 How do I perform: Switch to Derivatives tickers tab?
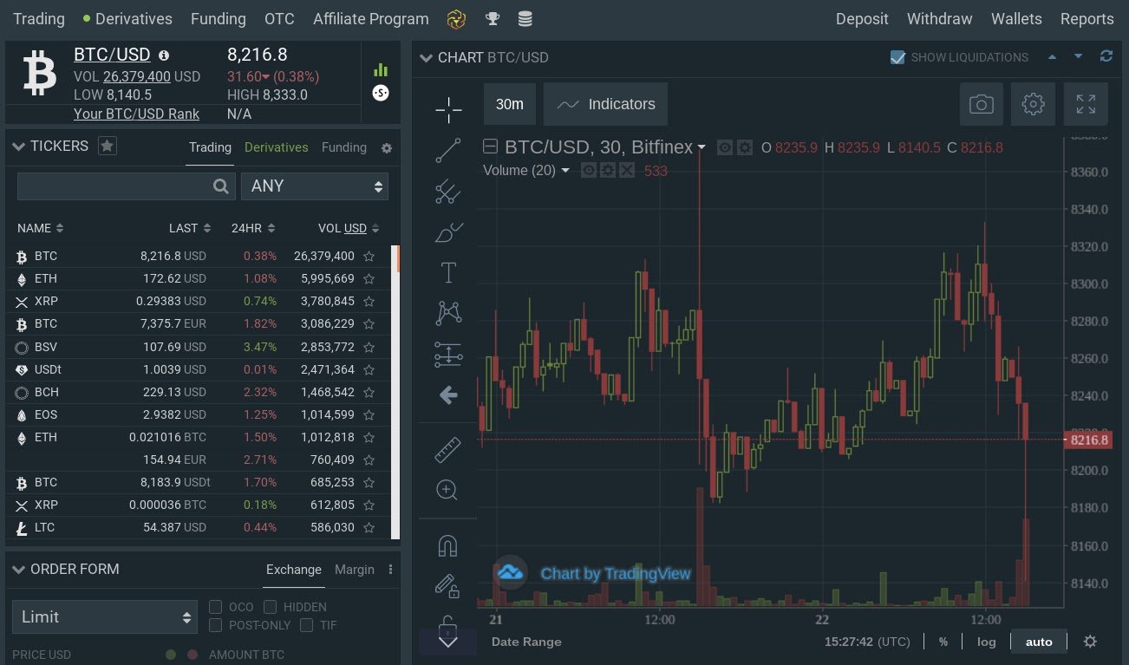point(277,147)
